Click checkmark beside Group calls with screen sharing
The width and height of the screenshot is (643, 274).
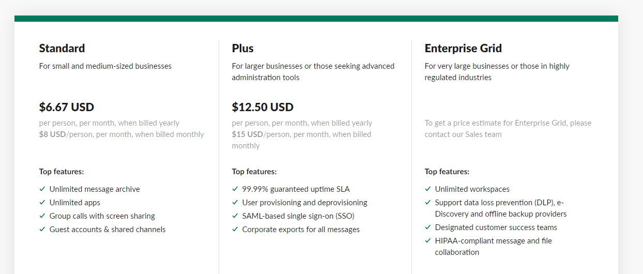pos(42,216)
